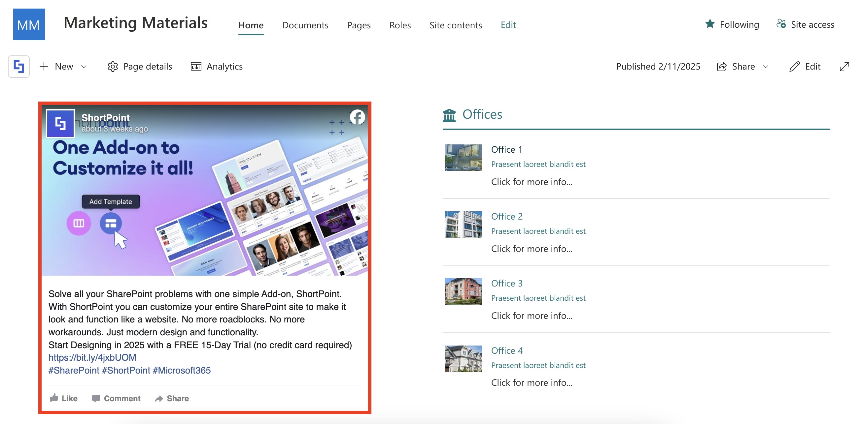Switch to the Documents navigation tab
The image size is (861, 424).
click(x=305, y=25)
